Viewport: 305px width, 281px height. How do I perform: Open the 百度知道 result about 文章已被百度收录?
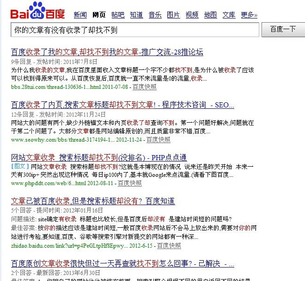92,201
